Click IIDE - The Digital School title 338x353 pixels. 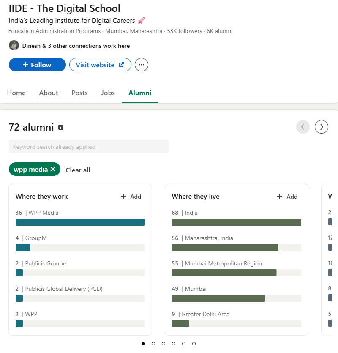click(64, 8)
